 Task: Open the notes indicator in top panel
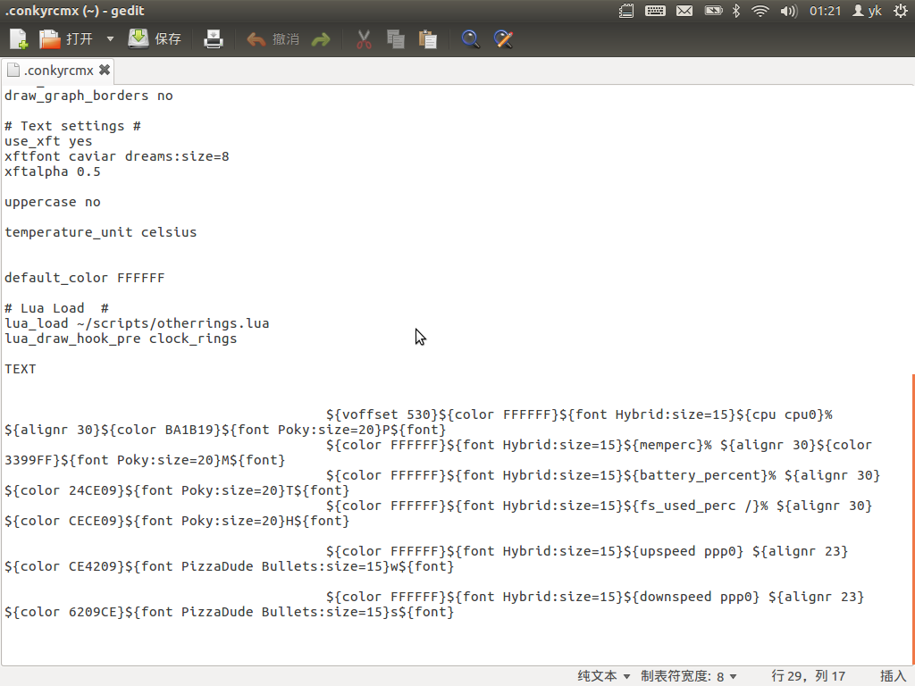[626, 11]
